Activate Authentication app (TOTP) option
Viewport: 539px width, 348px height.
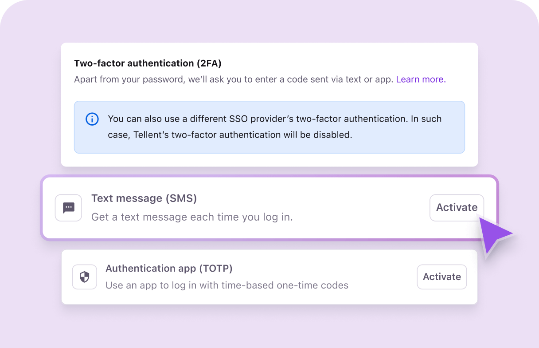(x=441, y=277)
